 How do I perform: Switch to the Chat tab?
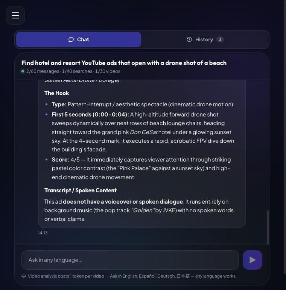coord(79,39)
